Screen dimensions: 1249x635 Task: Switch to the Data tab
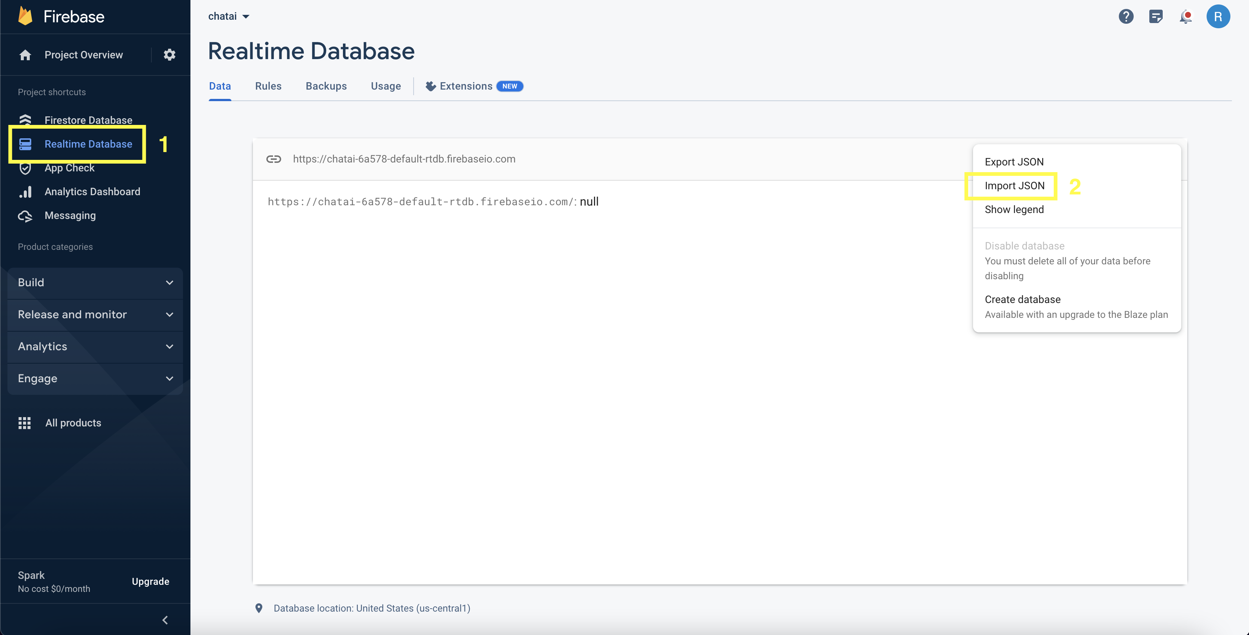[220, 86]
